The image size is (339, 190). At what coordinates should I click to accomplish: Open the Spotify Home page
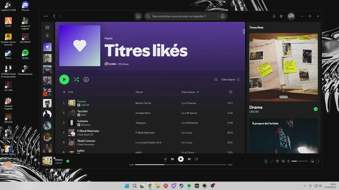point(138,16)
